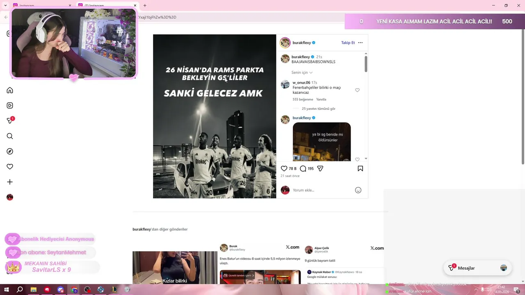Click the '78 B' likes count

point(292,168)
